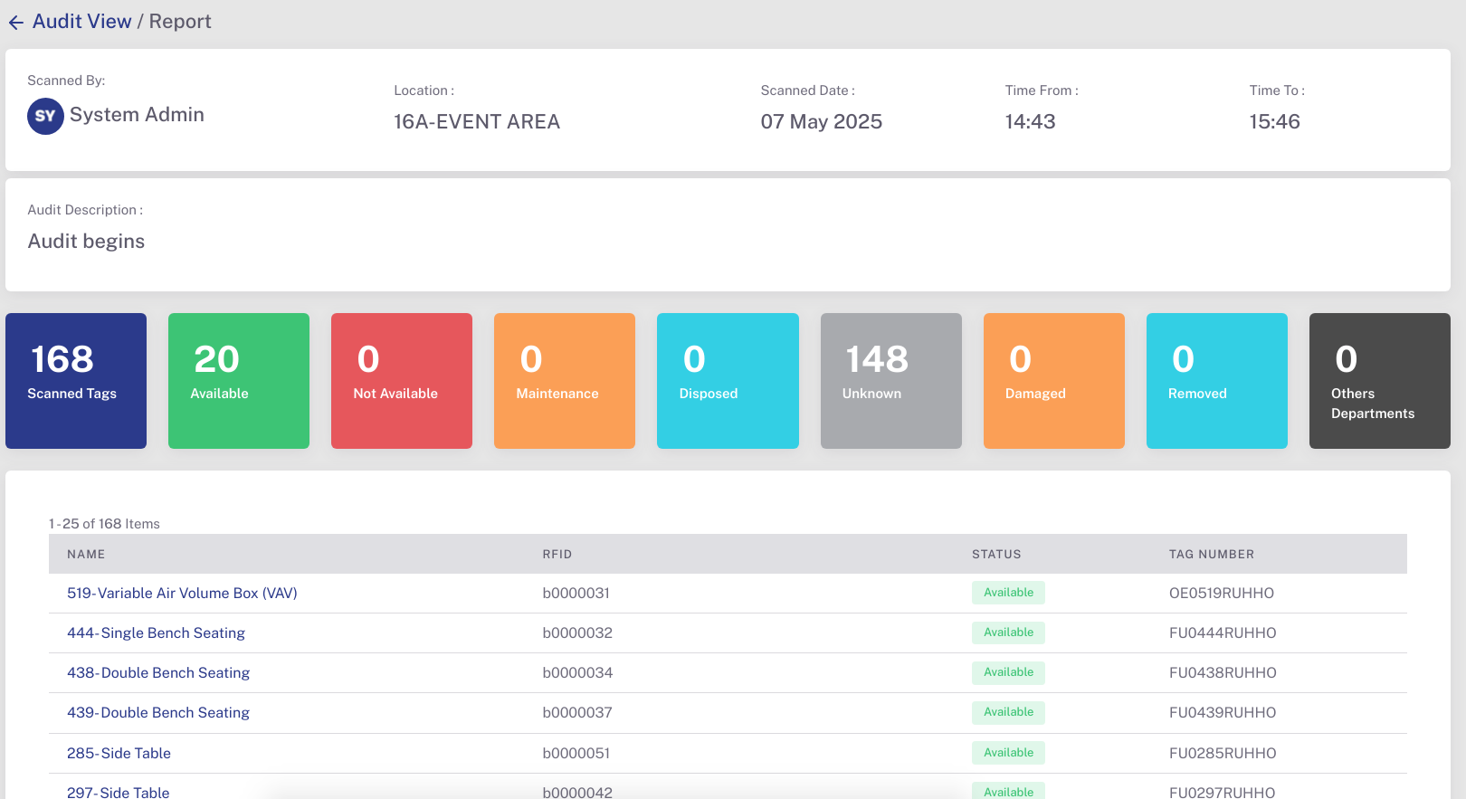Select the 20 Available card
This screenshot has height=799, width=1466.
coord(239,381)
